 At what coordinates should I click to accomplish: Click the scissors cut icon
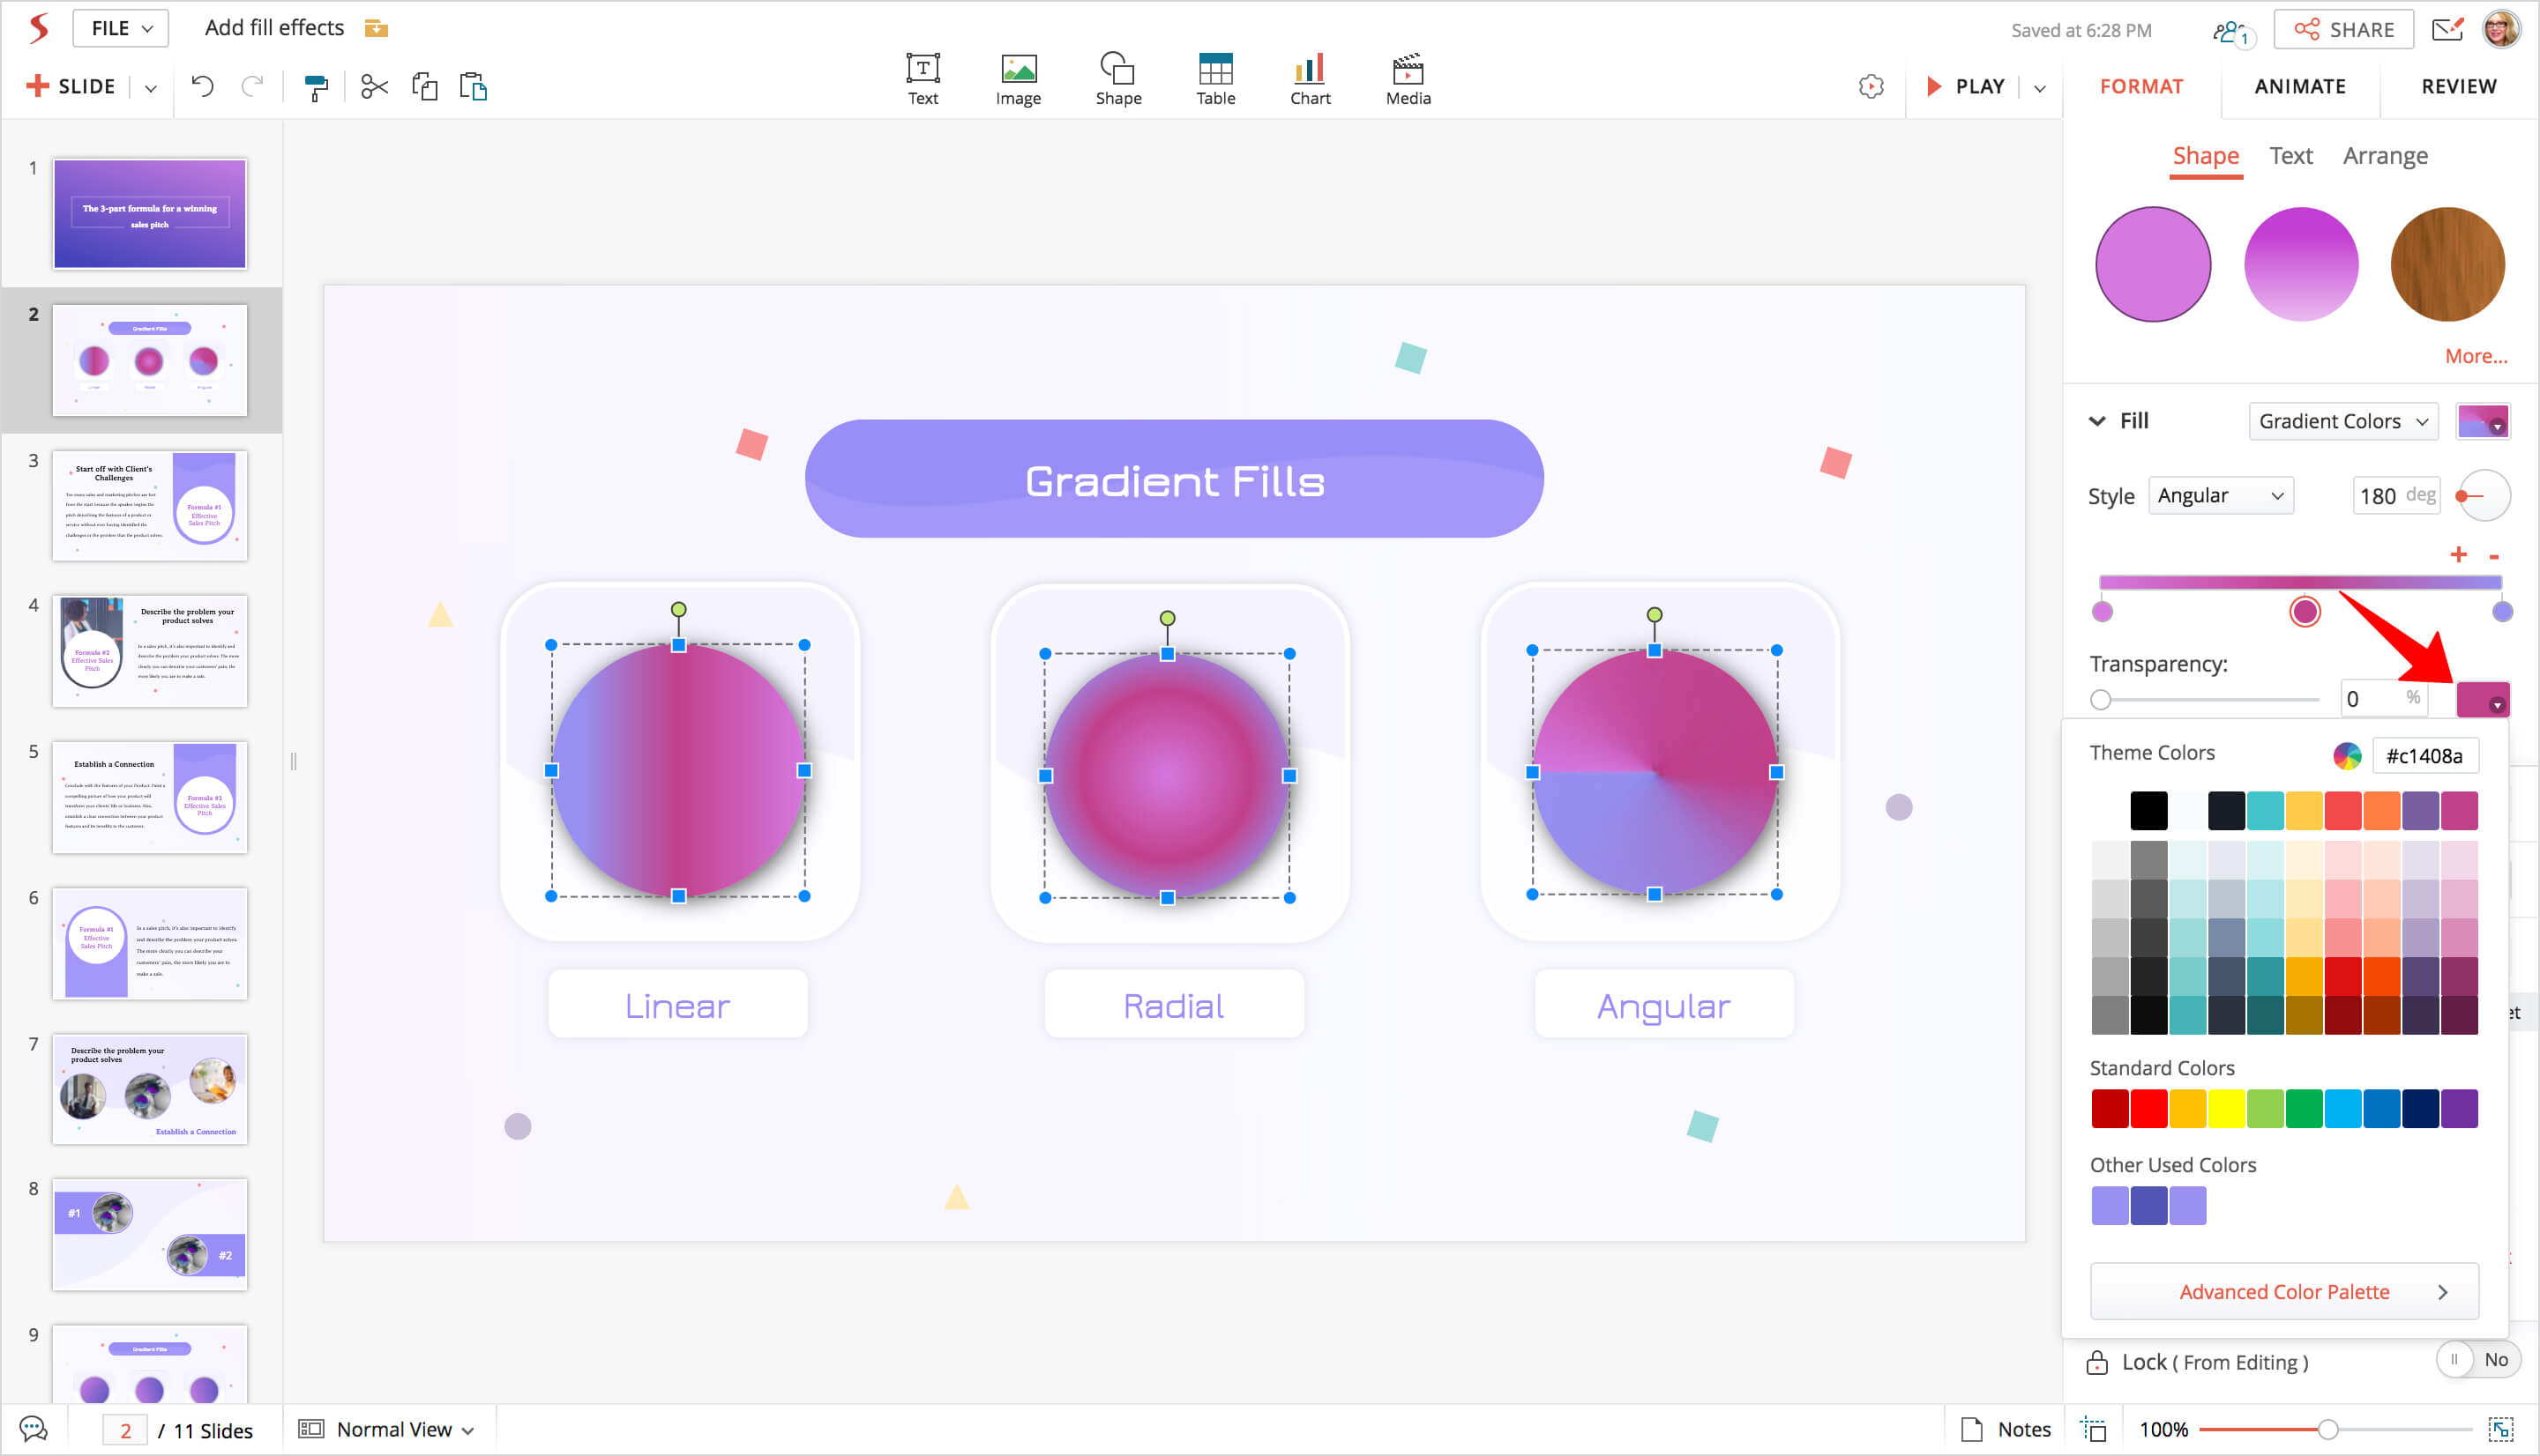pyautogui.click(x=374, y=87)
